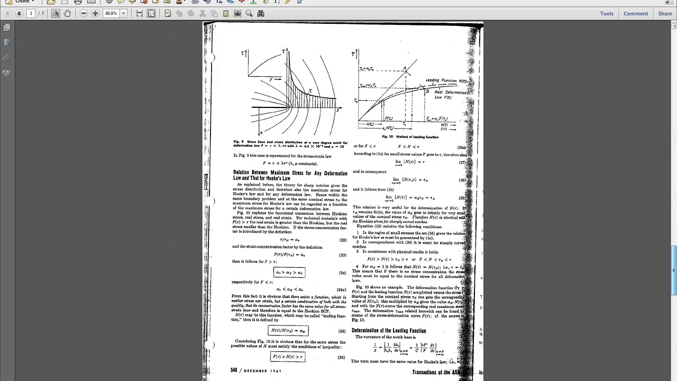
Task: Click the printer icon in top toolbar
Action: 78,2
